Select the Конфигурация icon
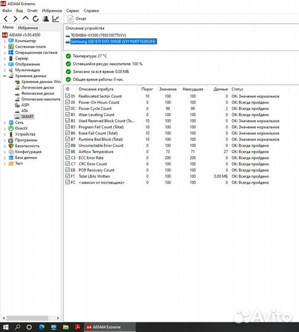299x332 pixels. [11, 152]
